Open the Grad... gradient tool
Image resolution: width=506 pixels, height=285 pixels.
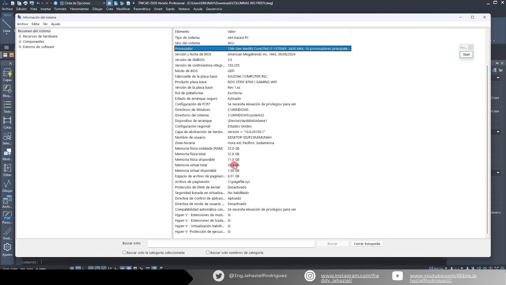[7, 234]
